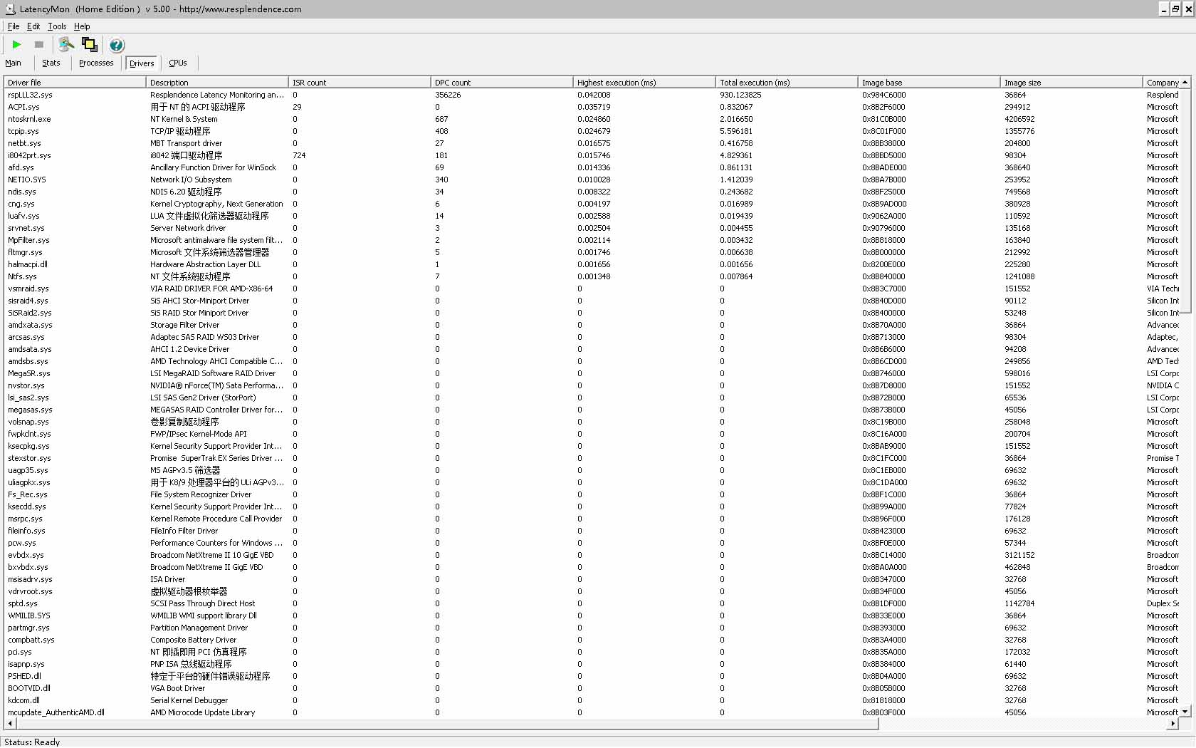This screenshot has height=748, width=1196.
Task: Sort by the ISR count column header
Action: 360,83
